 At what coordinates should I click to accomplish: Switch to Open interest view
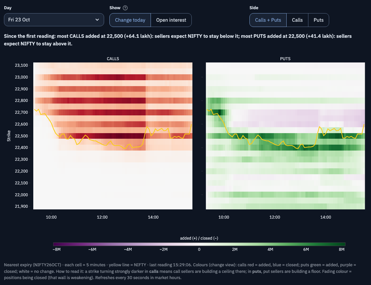pos(171,20)
